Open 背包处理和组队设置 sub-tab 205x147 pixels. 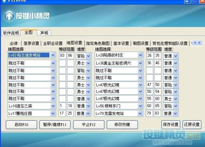pos(170,43)
